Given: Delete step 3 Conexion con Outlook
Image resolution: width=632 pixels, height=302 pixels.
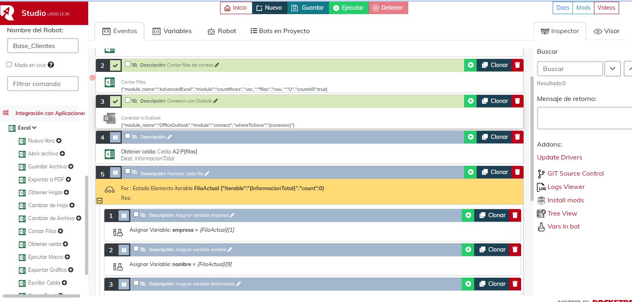Looking at the screenshot, I should (x=517, y=101).
